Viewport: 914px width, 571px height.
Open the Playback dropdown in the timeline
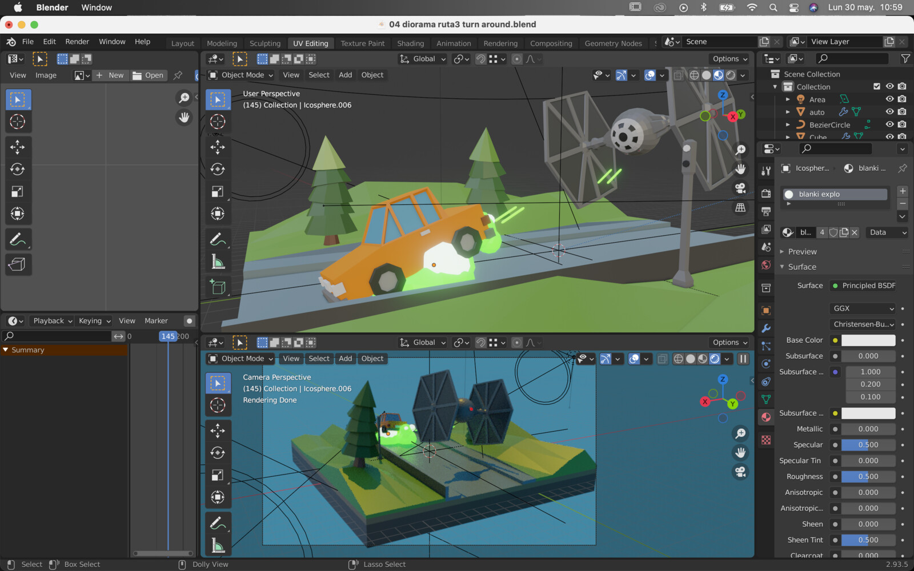(x=52, y=321)
